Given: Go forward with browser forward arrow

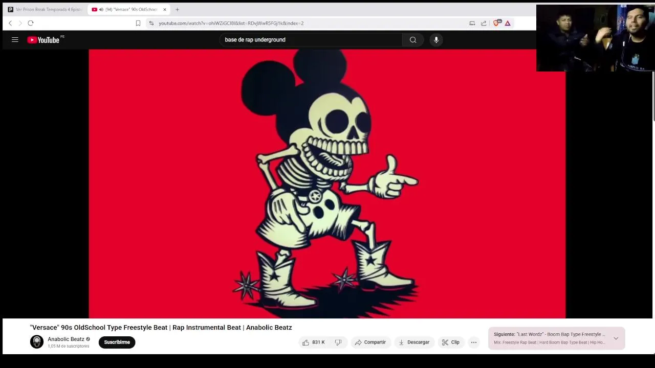Looking at the screenshot, I should pyautogui.click(x=20, y=23).
